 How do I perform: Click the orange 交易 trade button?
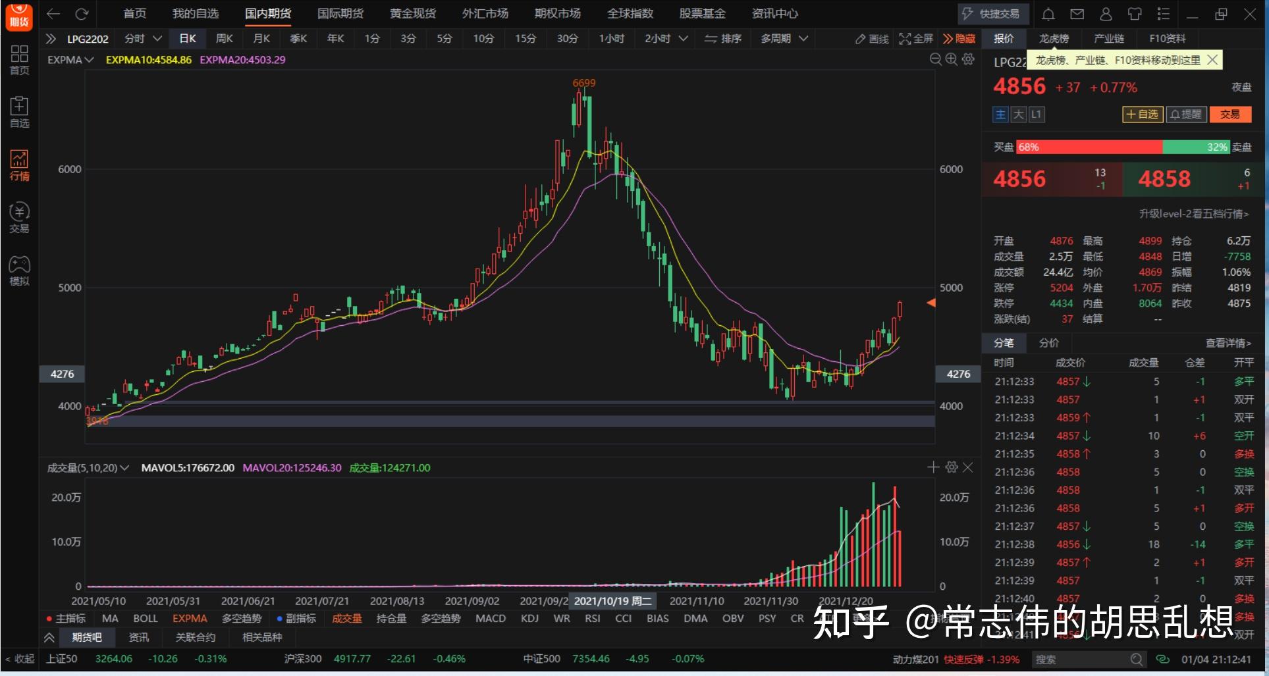pyautogui.click(x=1230, y=114)
